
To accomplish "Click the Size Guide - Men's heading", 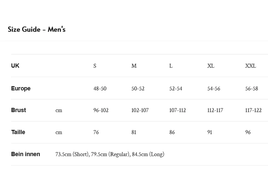I will pos(37,29).
